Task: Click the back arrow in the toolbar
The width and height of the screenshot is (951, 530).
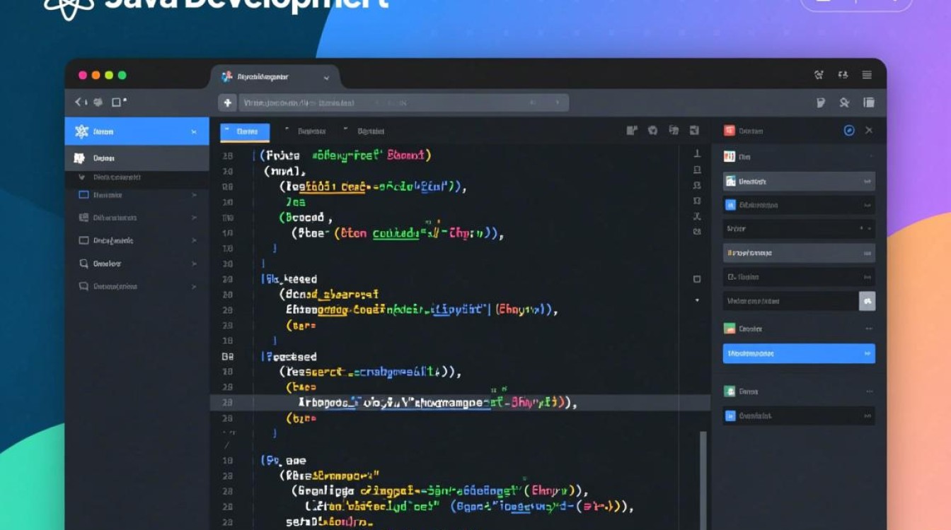Action: pos(79,102)
